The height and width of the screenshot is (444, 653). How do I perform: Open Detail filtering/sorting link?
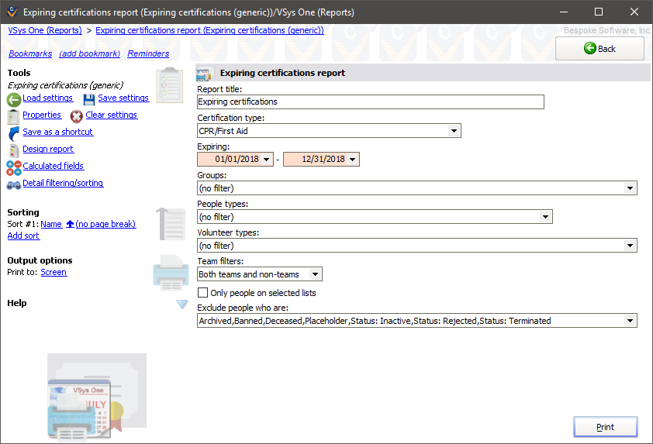[63, 183]
